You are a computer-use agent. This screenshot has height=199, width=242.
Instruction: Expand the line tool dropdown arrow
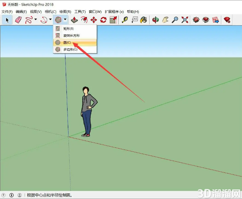(36, 19)
